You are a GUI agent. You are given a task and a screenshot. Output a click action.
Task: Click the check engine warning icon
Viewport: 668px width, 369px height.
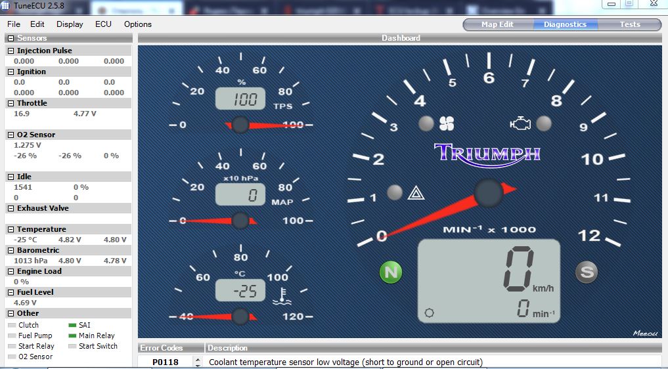[x=520, y=123]
